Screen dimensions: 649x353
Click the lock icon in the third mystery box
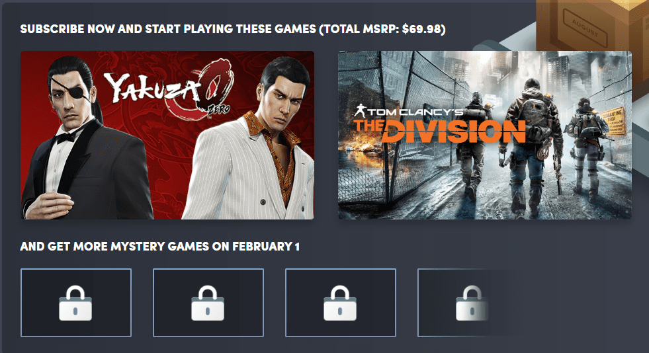click(340, 303)
